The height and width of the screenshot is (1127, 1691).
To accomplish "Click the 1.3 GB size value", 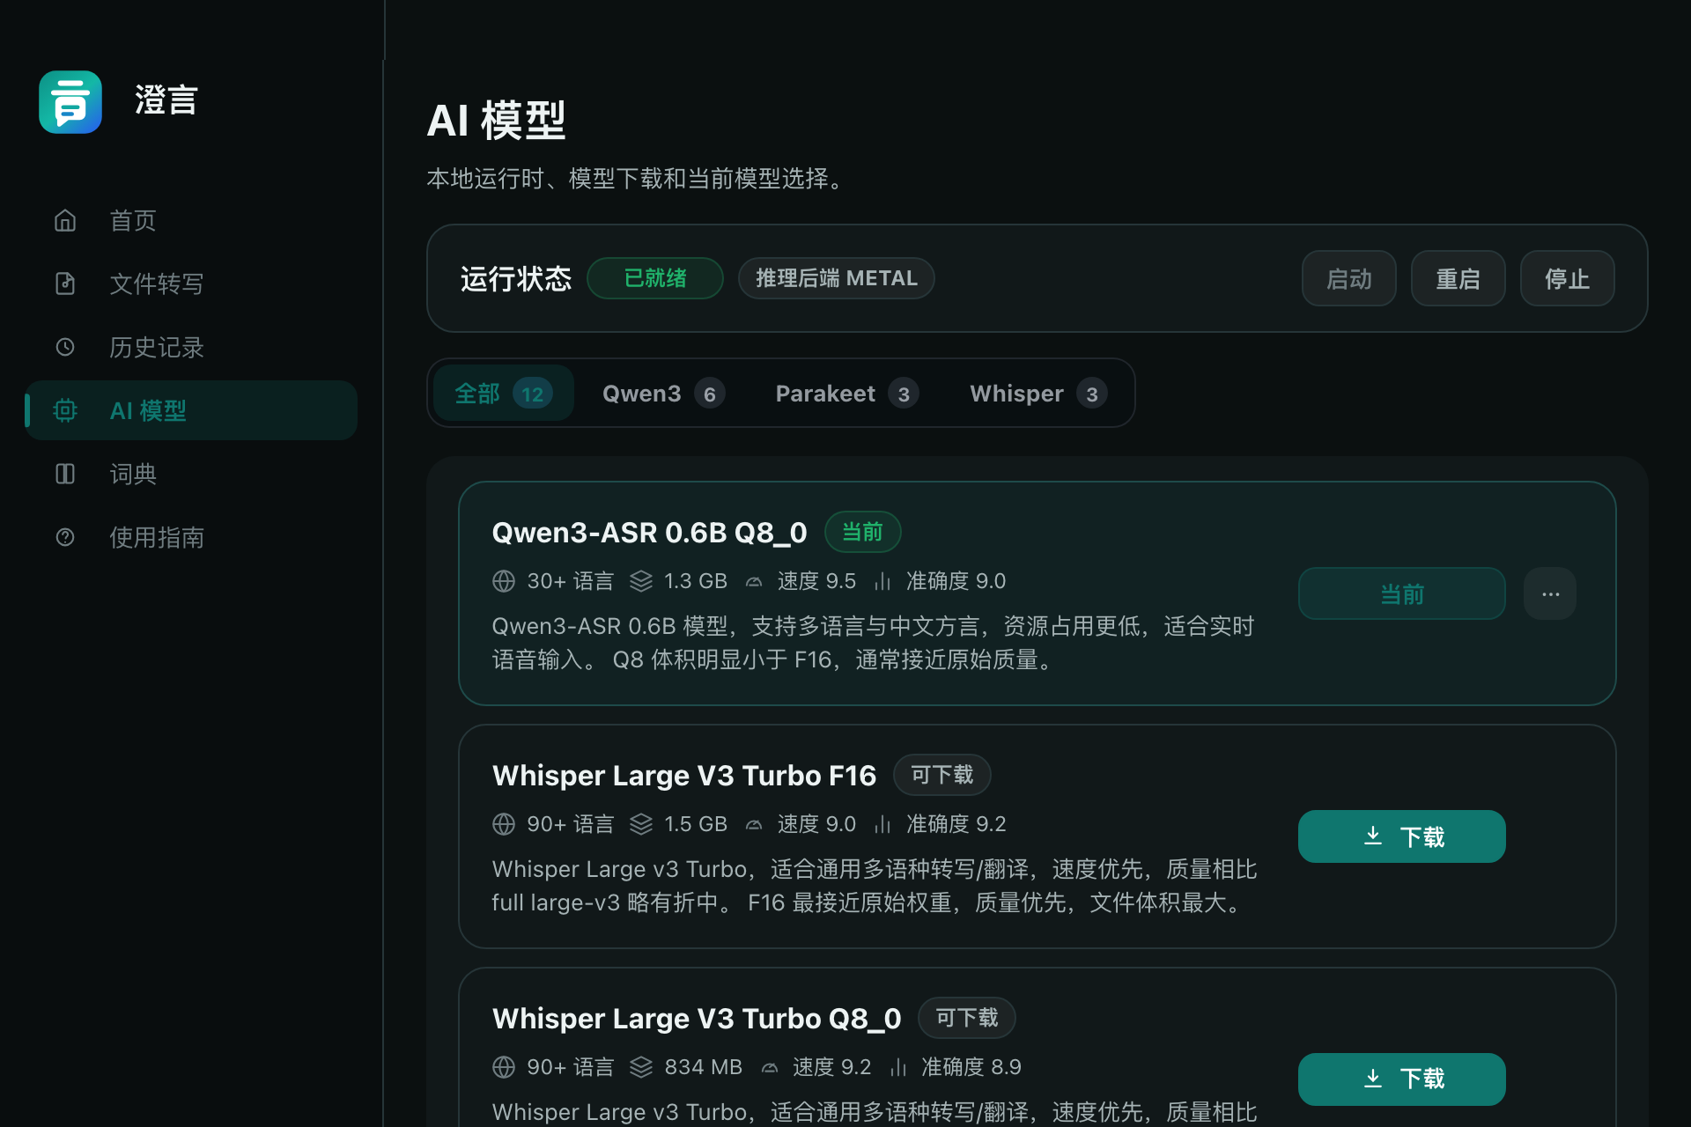I will coord(696,581).
